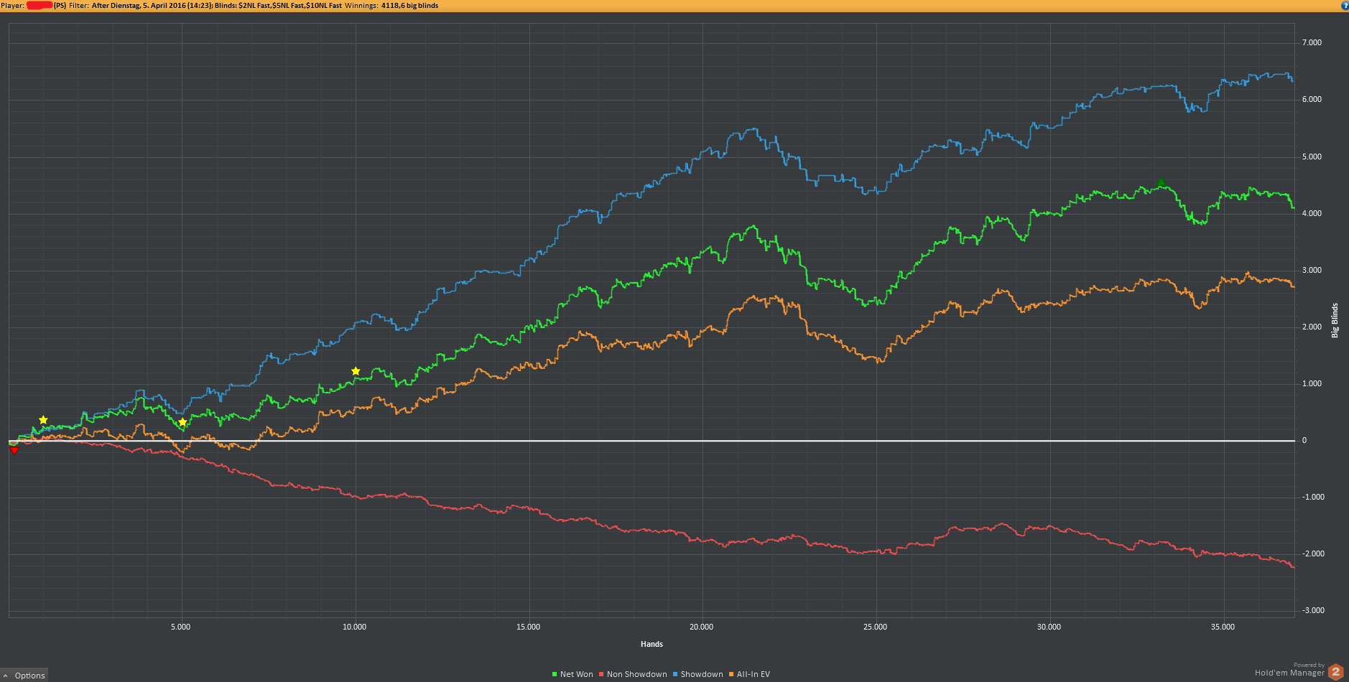Toggle the All-In EV legend entry
Viewport: 1349px width, 682px height.
[x=749, y=674]
